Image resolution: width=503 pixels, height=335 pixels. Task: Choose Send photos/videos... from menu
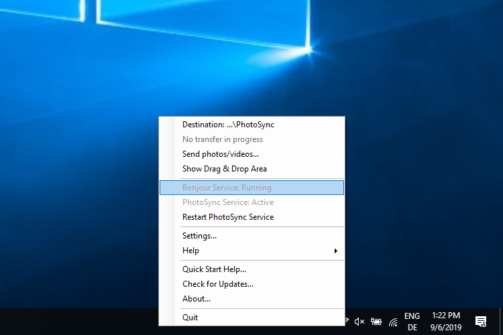[221, 154]
